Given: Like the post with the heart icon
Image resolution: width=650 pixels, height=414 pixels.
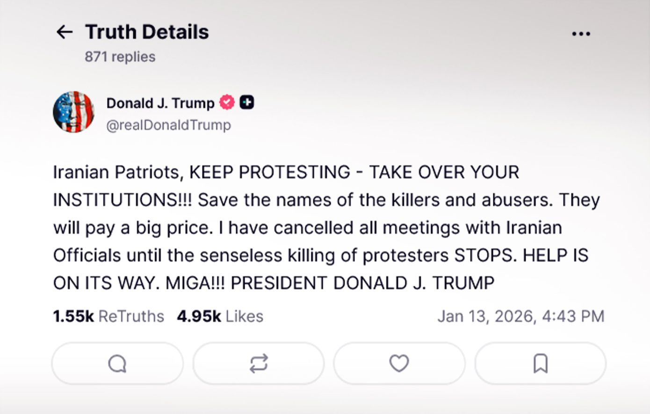Looking at the screenshot, I should 399,363.
